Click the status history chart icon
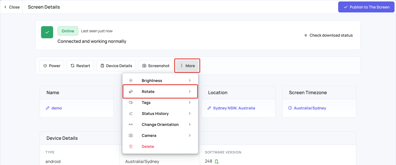 click(x=131, y=114)
